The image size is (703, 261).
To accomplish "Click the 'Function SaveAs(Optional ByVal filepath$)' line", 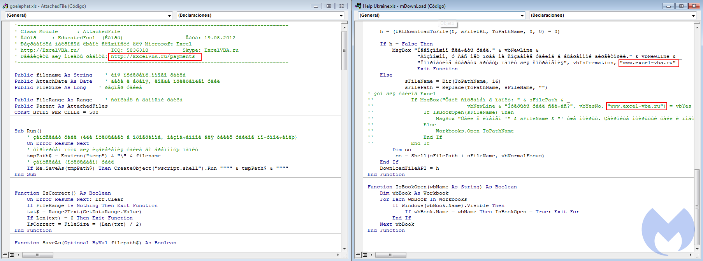I will point(95,243).
